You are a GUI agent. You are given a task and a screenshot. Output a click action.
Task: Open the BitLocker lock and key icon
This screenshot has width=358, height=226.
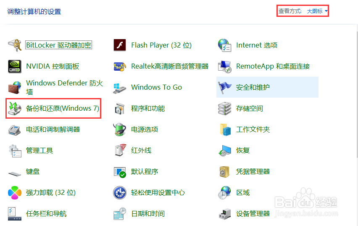pyautogui.click(x=15, y=45)
